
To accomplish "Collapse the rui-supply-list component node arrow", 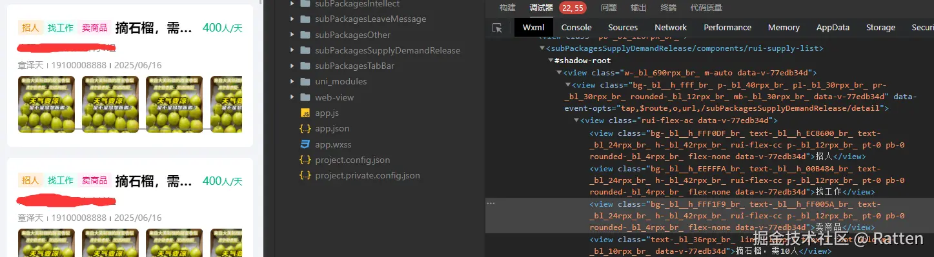I will (x=542, y=49).
